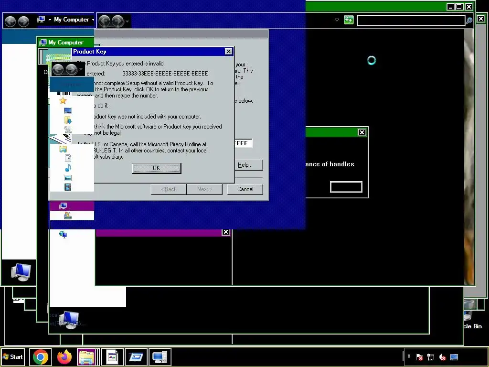This screenshot has height=367, width=489.
Task: Click OK in the Product Key dialog
Action: (x=156, y=168)
